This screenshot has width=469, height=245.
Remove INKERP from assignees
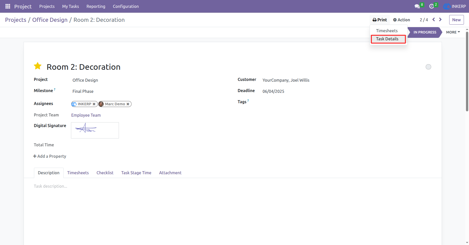pyautogui.click(x=94, y=104)
